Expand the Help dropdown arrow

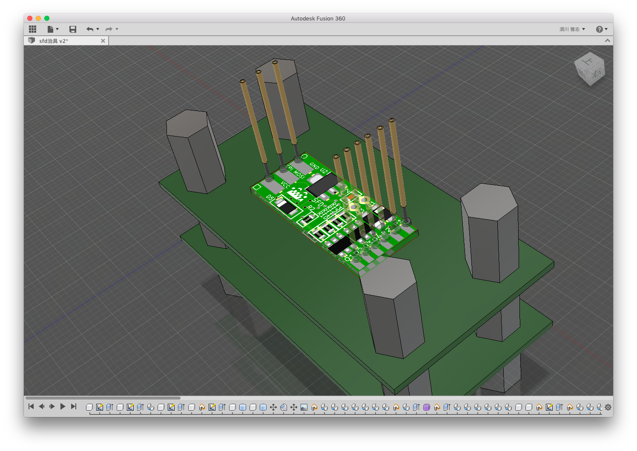606,29
